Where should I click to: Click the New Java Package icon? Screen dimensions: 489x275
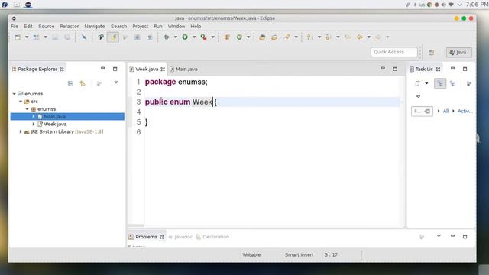tap(227, 37)
